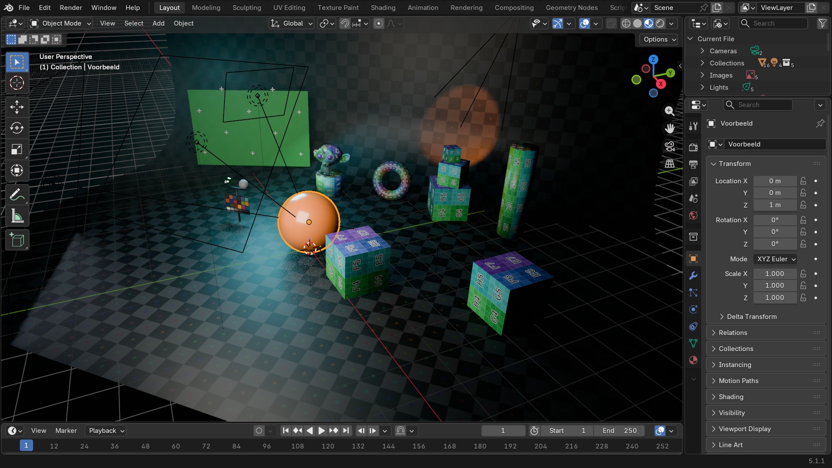Open the Scene properties tab
The width and height of the screenshot is (832, 468).
[x=693, y=198]
